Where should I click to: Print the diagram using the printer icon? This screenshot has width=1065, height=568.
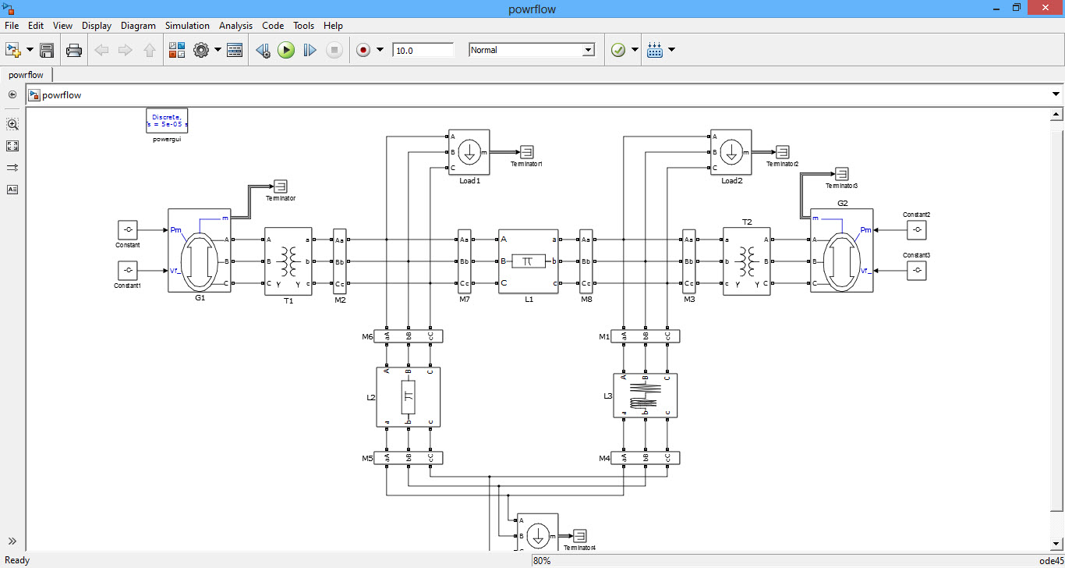pos(74,50)
